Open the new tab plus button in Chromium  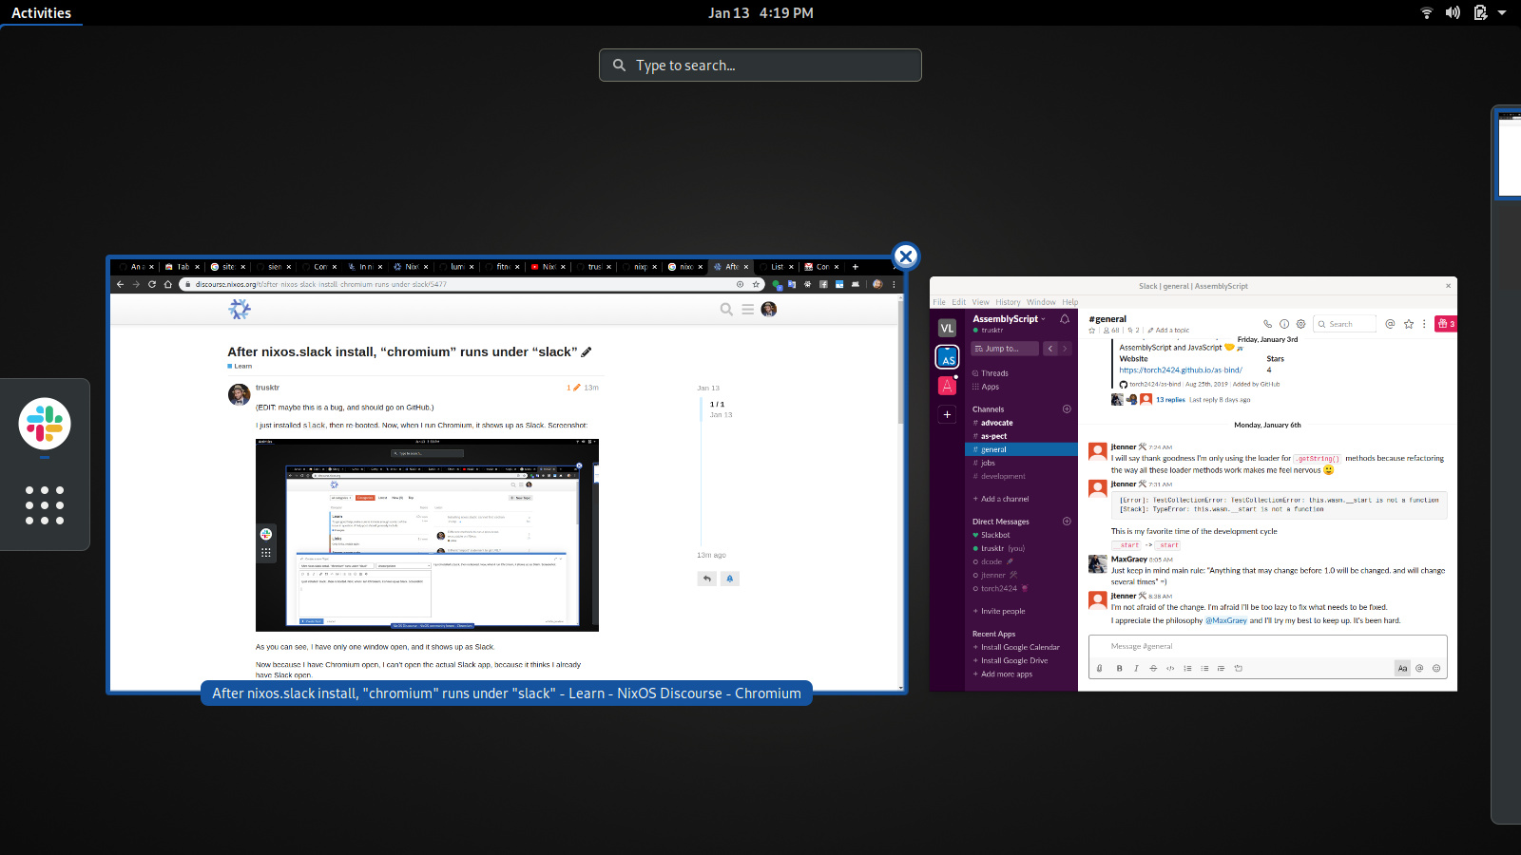(x=856, y=267)
